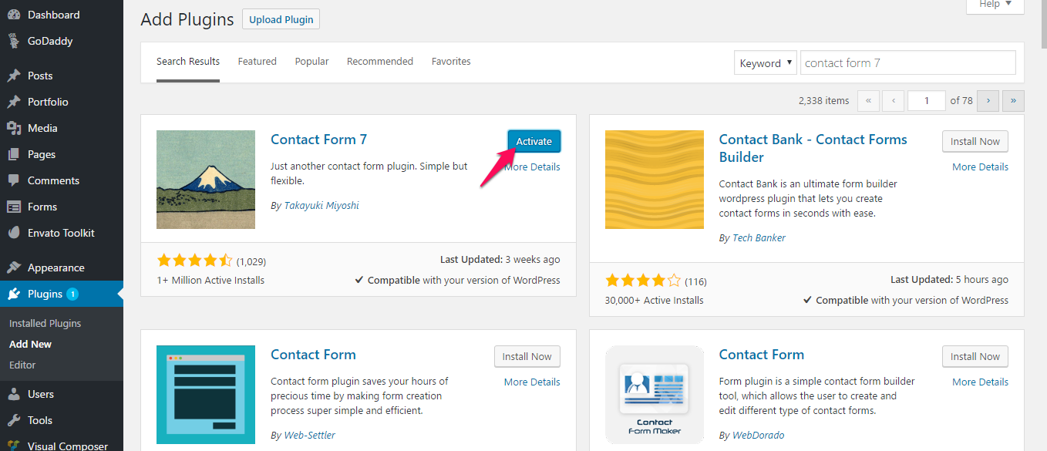This screenshot has height=451, width=1047.
Task: Click the Envato Toolkit leaf icon
Action: click(13, 233)
